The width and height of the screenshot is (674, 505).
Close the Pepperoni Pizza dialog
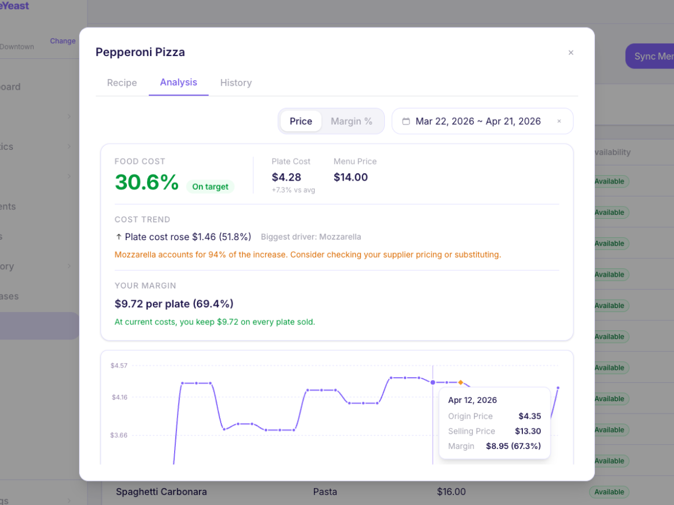coord(571,53)
